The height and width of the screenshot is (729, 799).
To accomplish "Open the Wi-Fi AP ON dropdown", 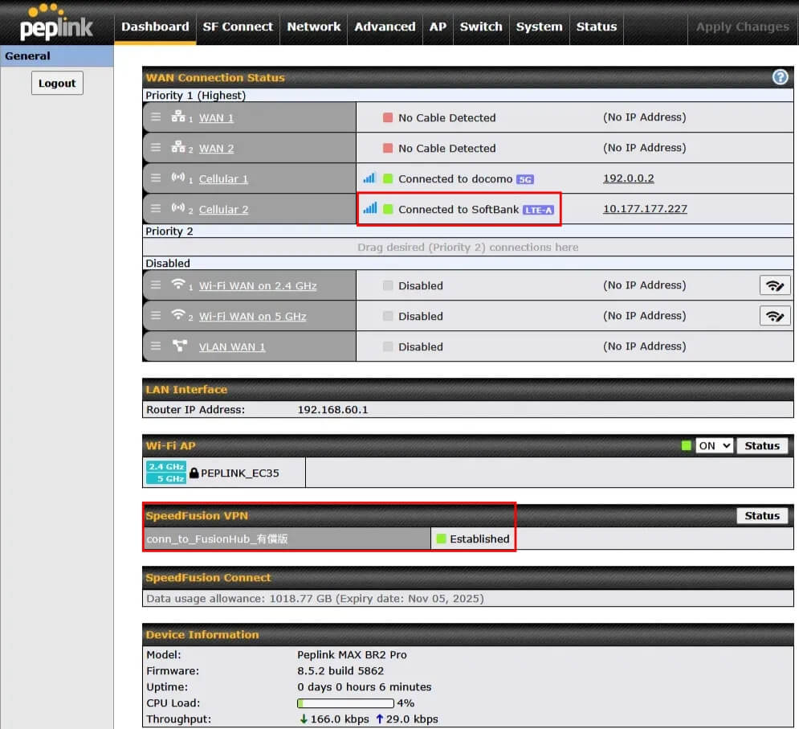I will (x=714, y=445).
